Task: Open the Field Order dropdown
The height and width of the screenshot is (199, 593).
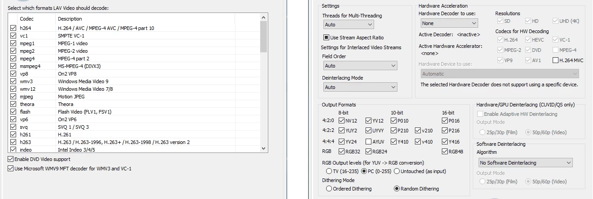Action: (x=360, y=66)
